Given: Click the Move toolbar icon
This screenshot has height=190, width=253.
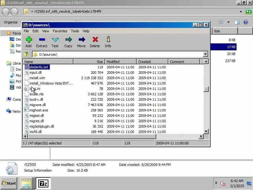Looking at the screenshot, I should click(82, 40).
